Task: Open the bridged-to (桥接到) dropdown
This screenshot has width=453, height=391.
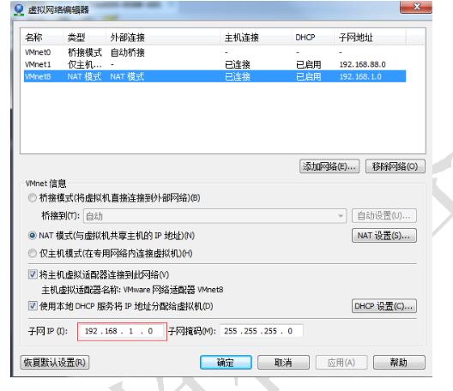Action: (x=214, y=216)
